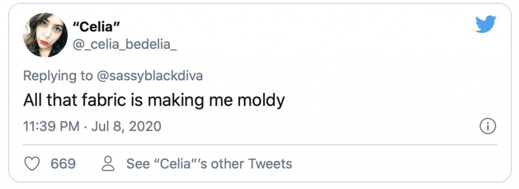Screen dimensions: 519x189
Task: Click the tweet text "All that fabric is making me moldy"
Action: coord(154,101)
